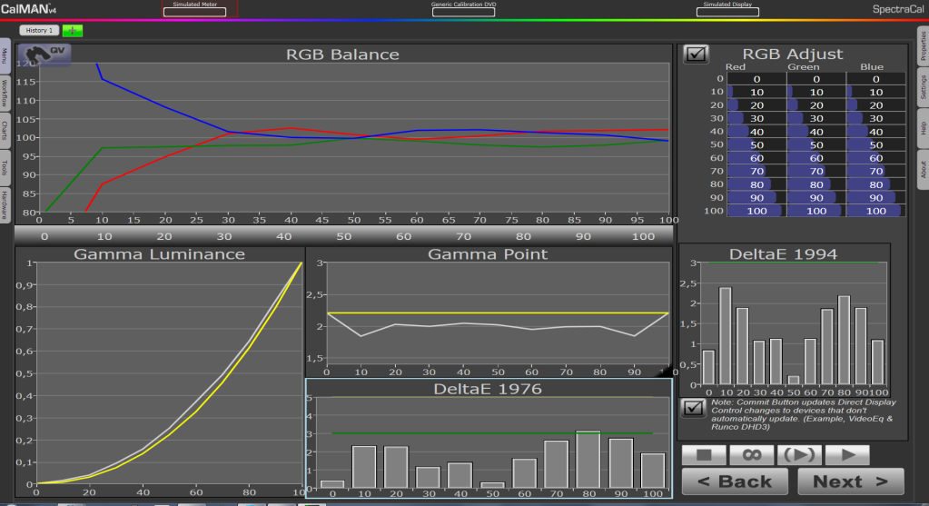Toggle checkbox beside Commit Button note
929x506 pixels.
click(x=695, y=408)
